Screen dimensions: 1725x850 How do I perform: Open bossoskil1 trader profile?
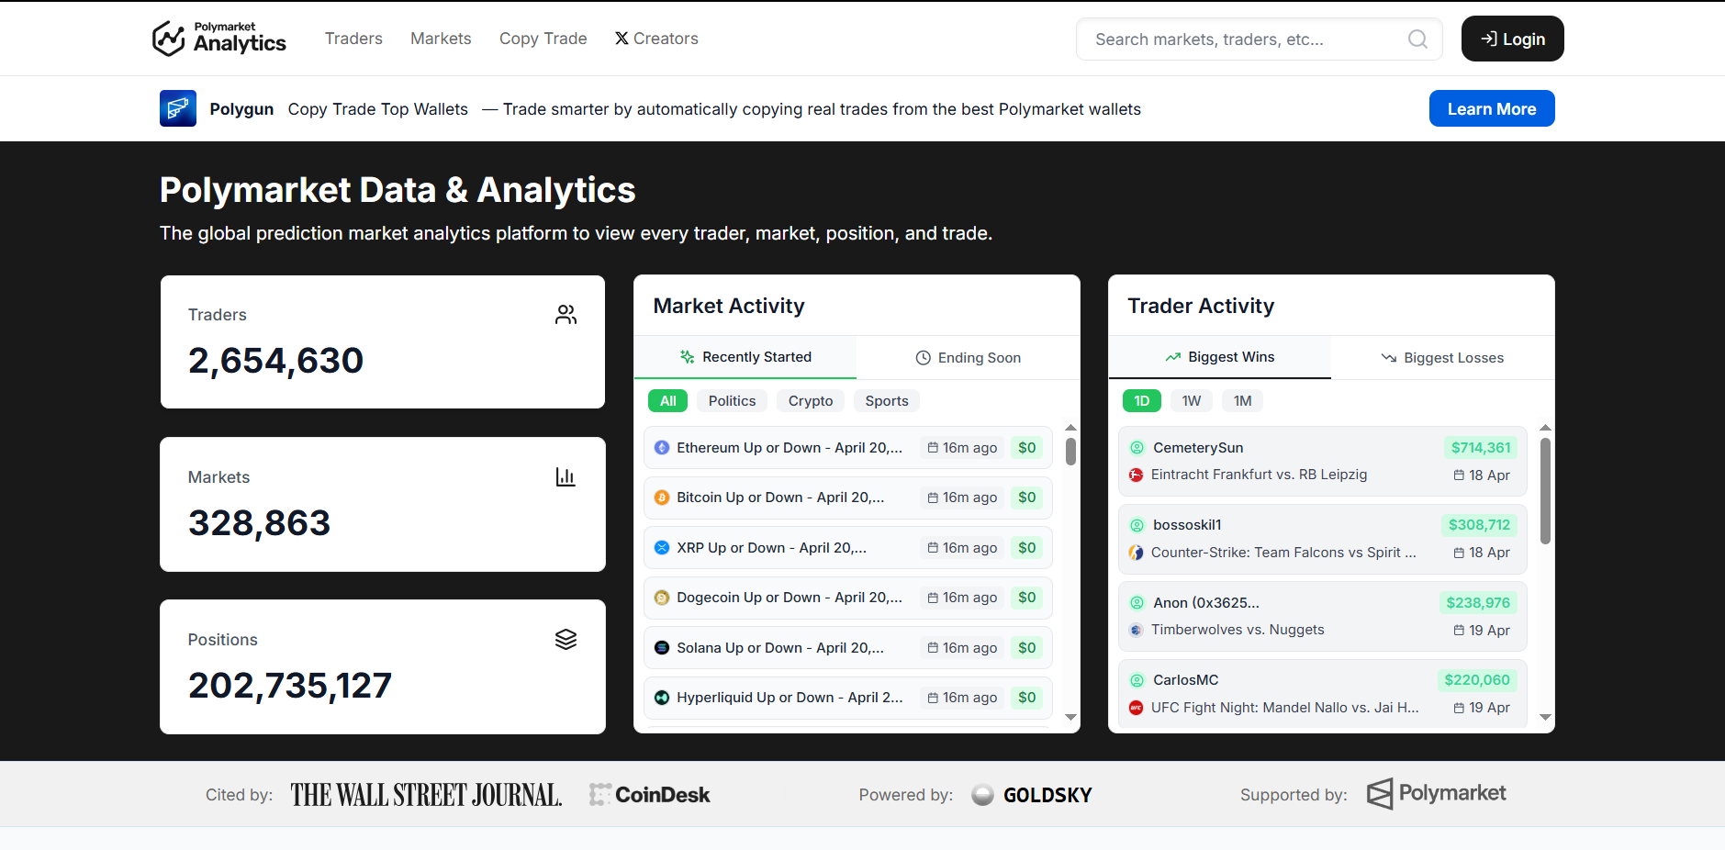pos(1187,525)
